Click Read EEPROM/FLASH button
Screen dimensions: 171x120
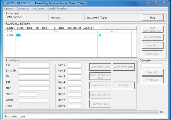[152, 29]
